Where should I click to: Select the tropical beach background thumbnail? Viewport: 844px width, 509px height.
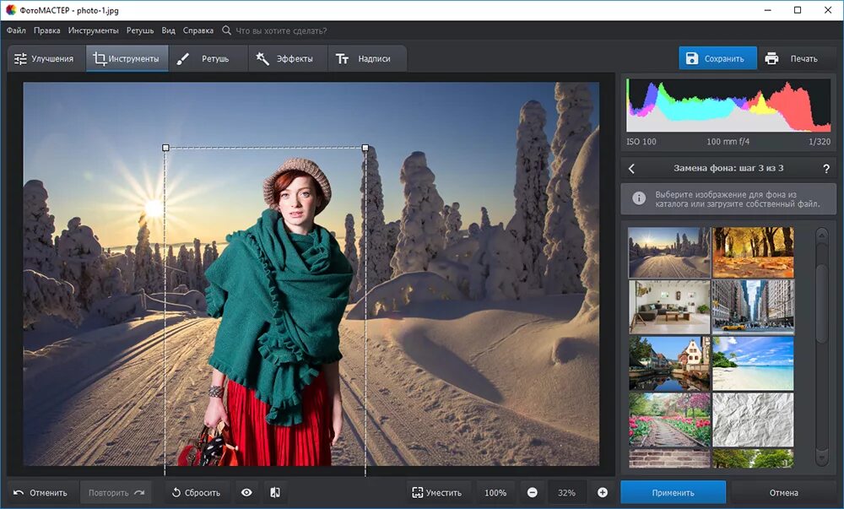[753, 363]
